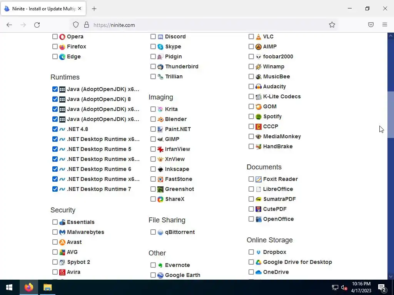Click the Spybot 2 label
Image resolution: width=394 pixels, height=295 pixels.
click(78, 262)
